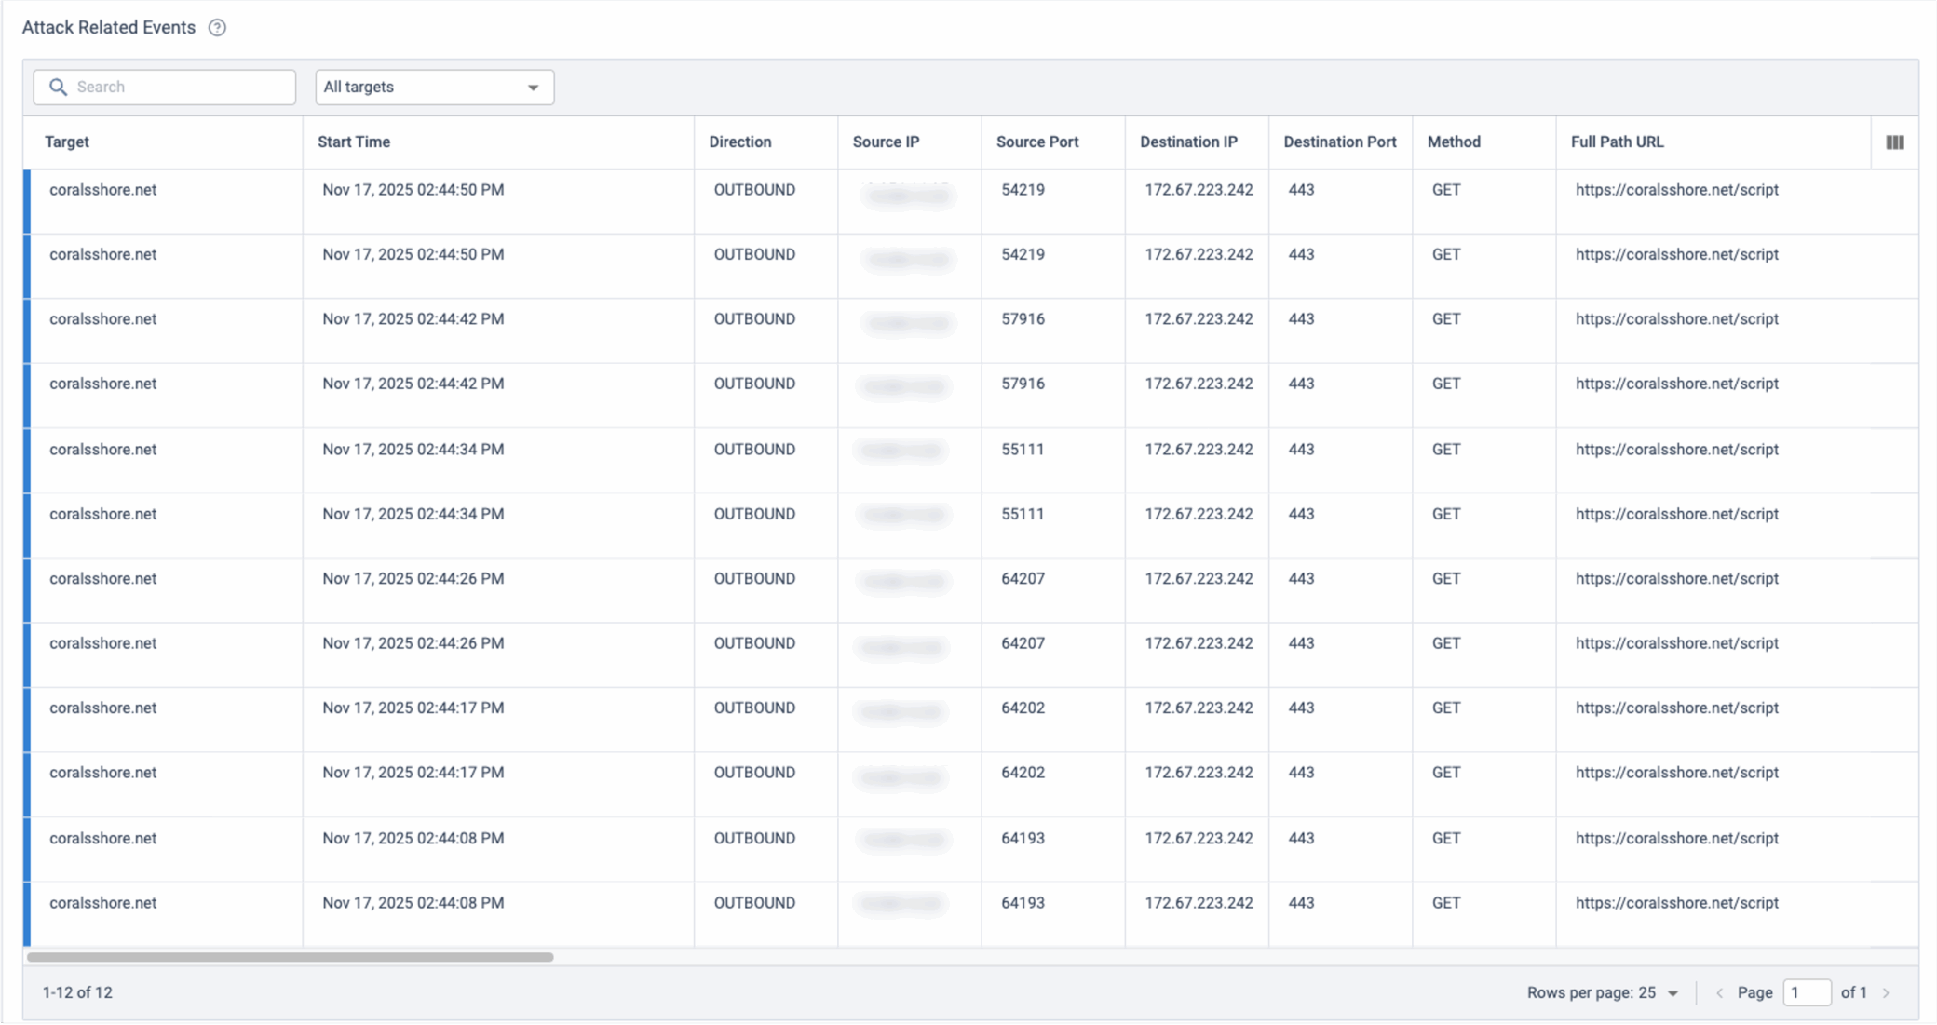Click the Page number input box

(1806, 992)
